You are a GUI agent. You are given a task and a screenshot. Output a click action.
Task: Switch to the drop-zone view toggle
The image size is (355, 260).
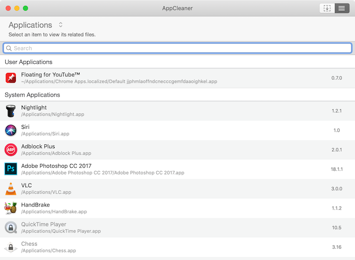(327, 8)
